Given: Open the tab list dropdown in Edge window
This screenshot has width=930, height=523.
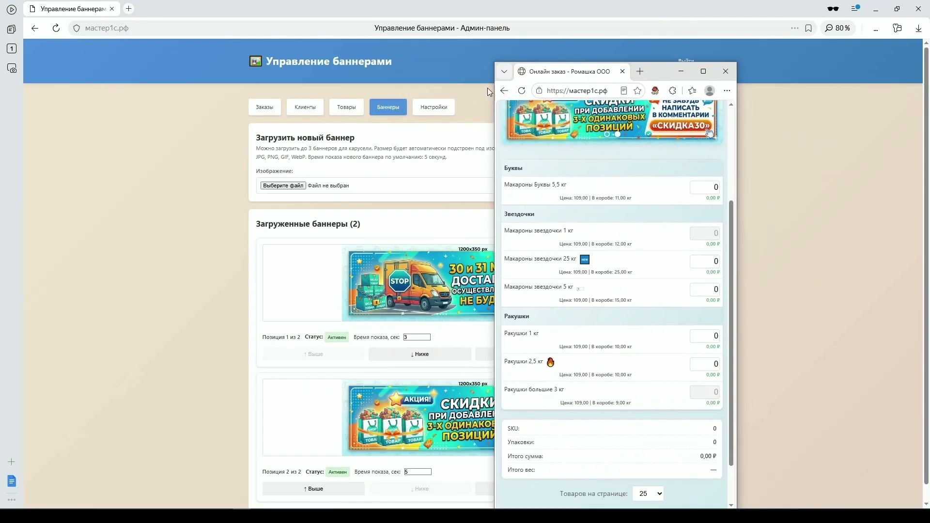Looking at the screenshot, I should pos(504,72).
